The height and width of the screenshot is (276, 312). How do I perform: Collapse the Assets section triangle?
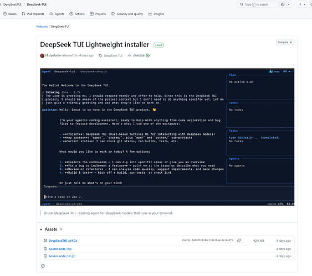pyautogui.click(x=41, y=230)
